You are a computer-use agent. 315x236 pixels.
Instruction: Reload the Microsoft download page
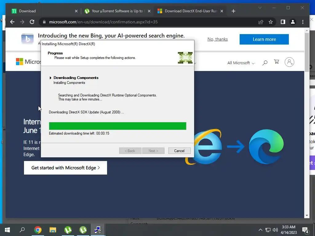(x=32, y=22)
